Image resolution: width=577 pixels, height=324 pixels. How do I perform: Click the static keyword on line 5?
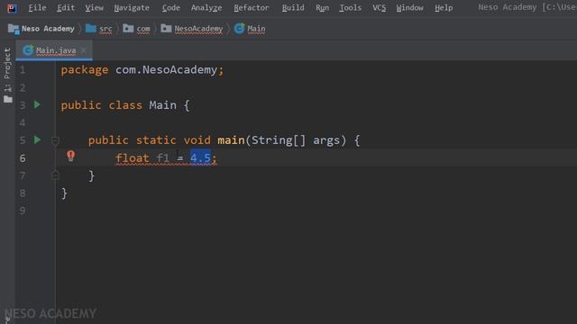pos(156,140)
